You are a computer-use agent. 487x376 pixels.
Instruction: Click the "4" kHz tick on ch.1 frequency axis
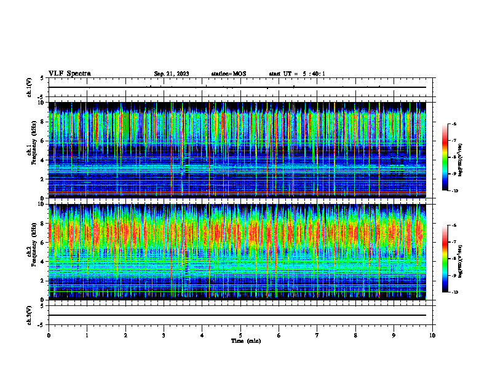43,160
